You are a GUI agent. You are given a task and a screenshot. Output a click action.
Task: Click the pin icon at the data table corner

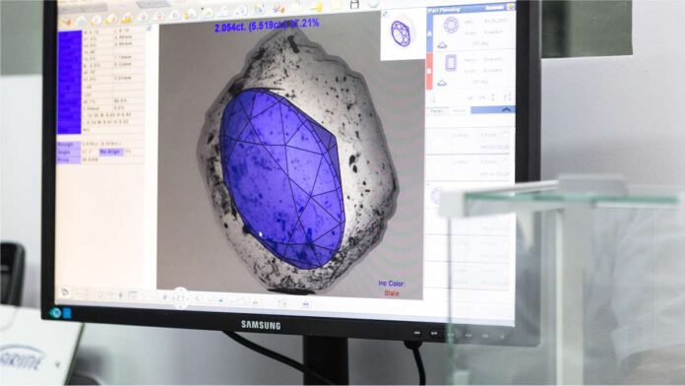pos(149,29)
